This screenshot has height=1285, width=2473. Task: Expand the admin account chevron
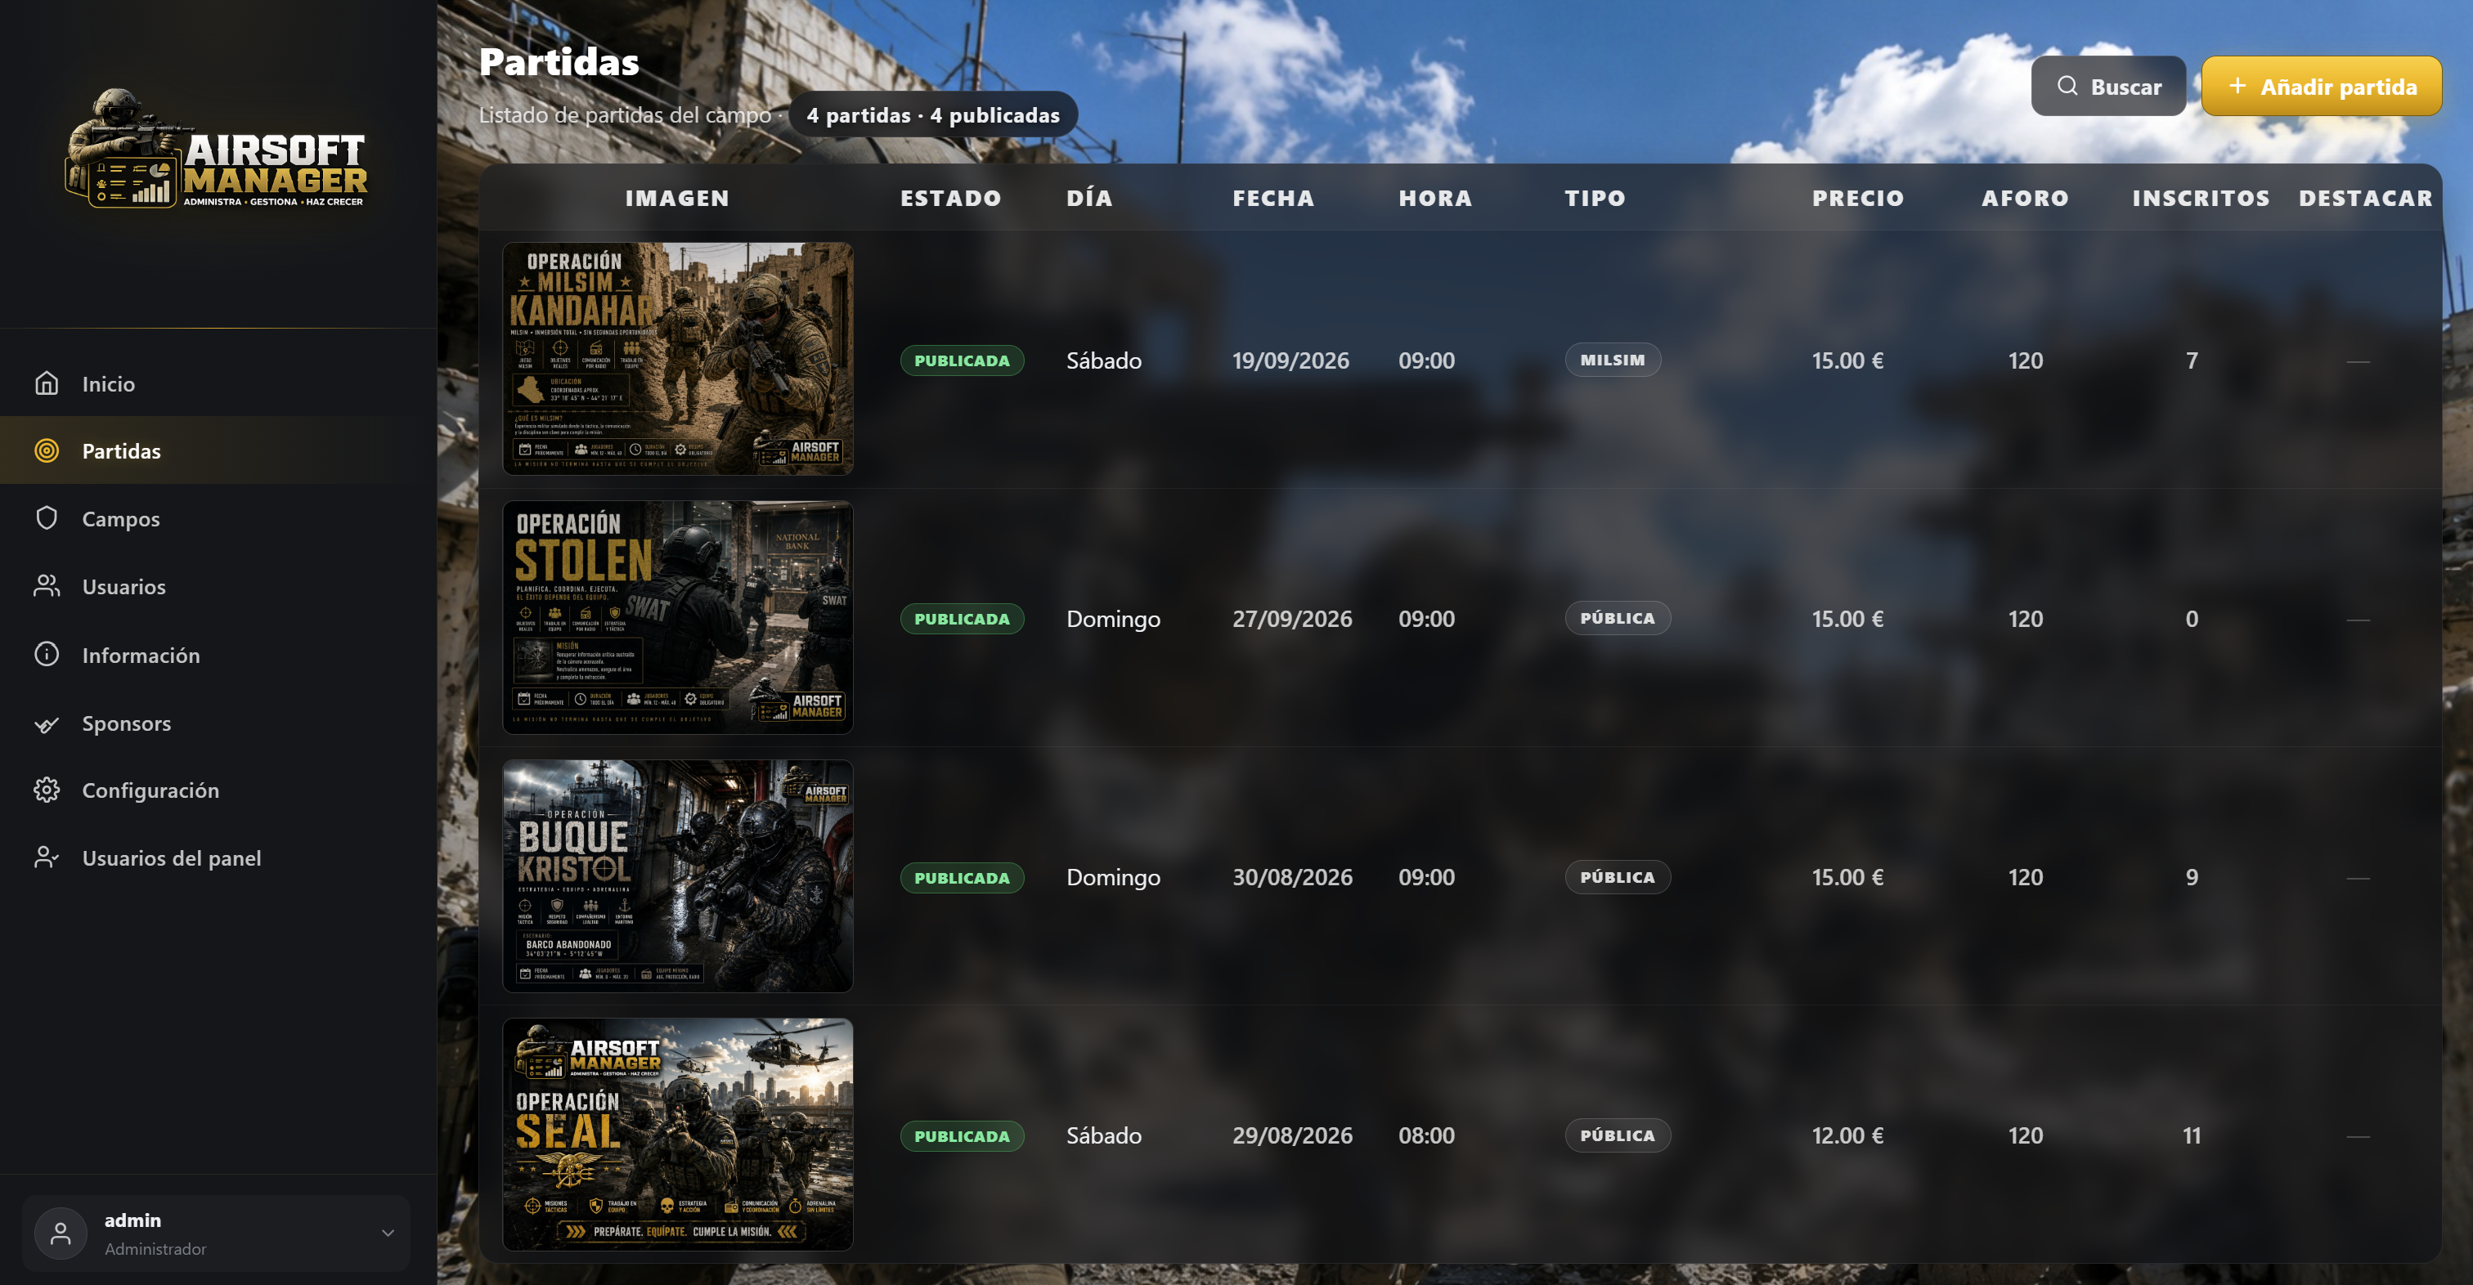(388, 1234)
